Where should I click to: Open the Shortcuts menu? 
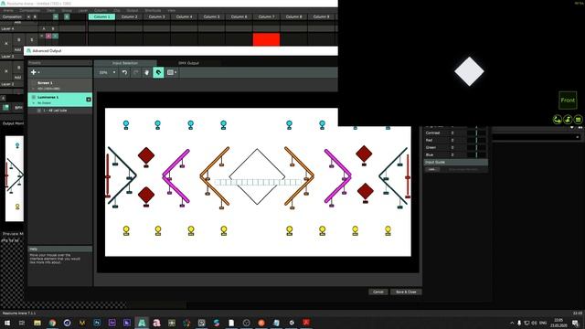[x=153, y=10]
